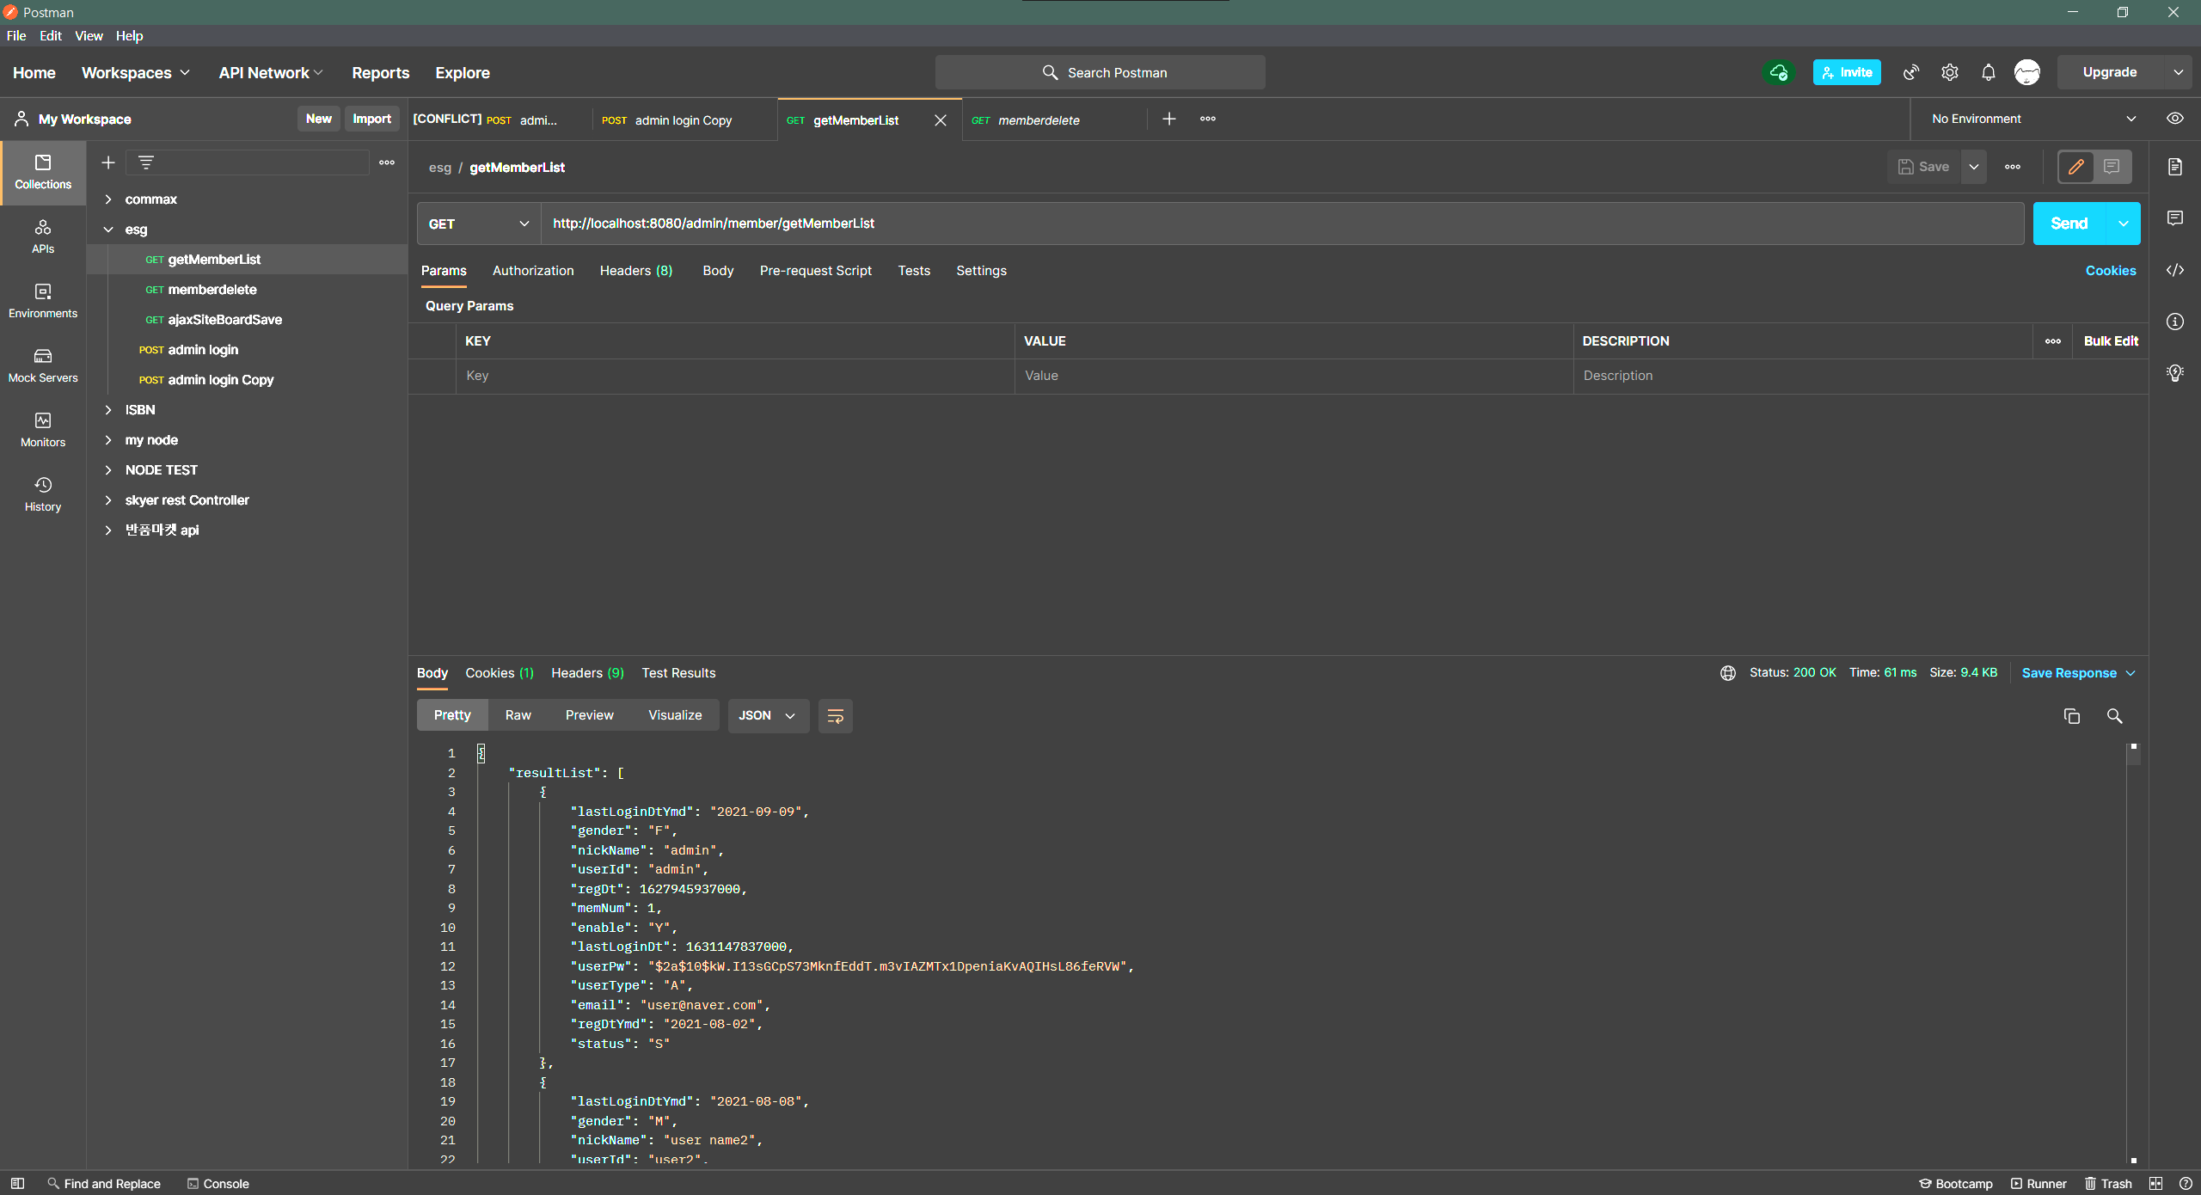
Task: Open History in the sidebar
Action: [43, 493]
